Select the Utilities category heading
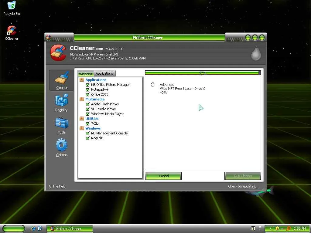Image resolution: width=311 pixels, height=233 pixels. [x=92, y=119]
